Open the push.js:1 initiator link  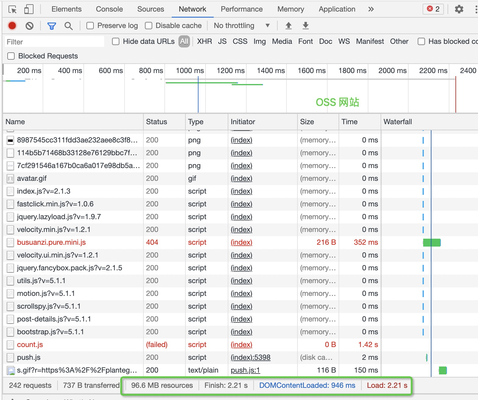click(x=245, y=370)
